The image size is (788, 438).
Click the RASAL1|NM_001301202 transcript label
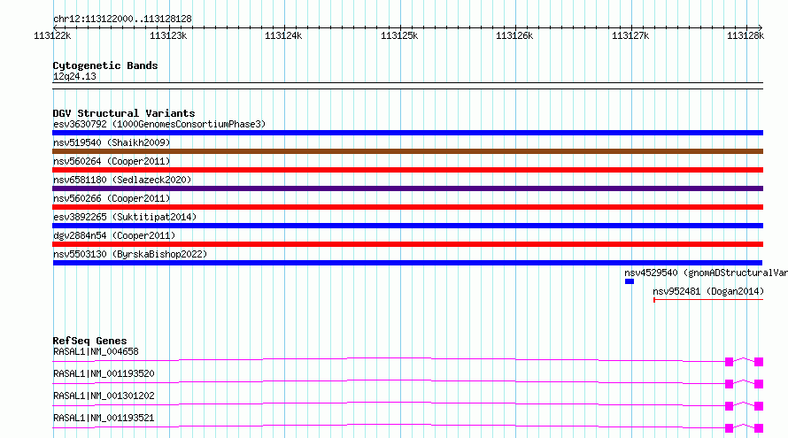104,396
